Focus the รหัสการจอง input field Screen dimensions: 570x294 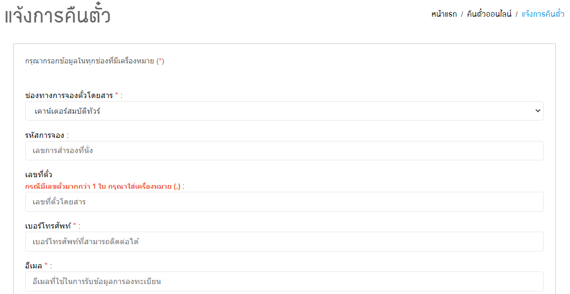(284, 150)
